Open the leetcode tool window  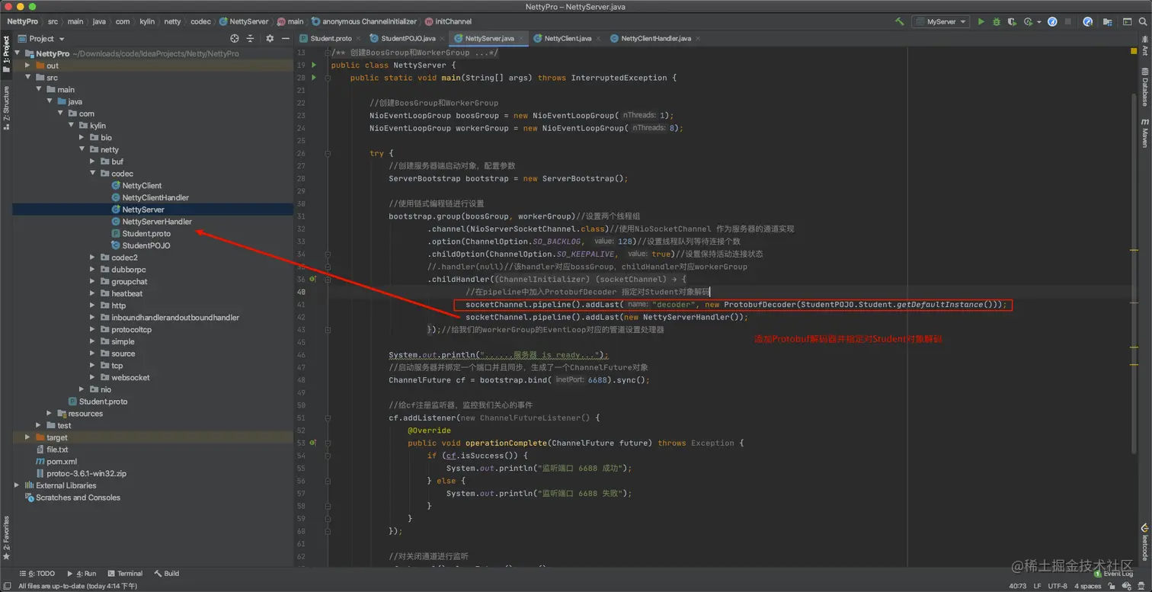coord(1144,542)
